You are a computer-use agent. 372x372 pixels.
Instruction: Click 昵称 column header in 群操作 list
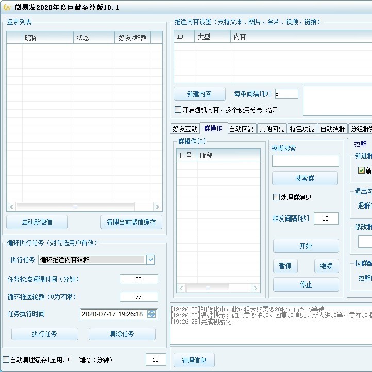229,155
